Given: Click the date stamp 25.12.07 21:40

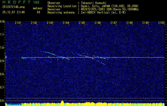Looking at the screenshot, I should pyautogui.click(x=14, y=12).
